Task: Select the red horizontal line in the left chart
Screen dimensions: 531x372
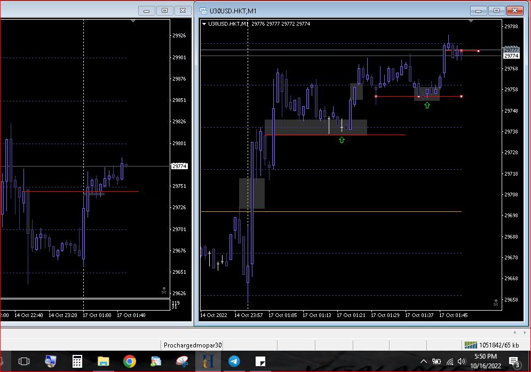Action: pos(81,192)
